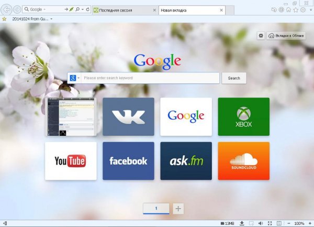The width and height of the screenshot is (314, 227).
Task: Click the undo closed tab icon
Action: [274, 9]
